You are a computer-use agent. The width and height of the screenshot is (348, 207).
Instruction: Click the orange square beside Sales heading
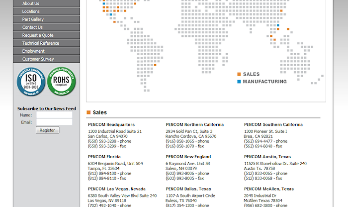tap(88, 112)
